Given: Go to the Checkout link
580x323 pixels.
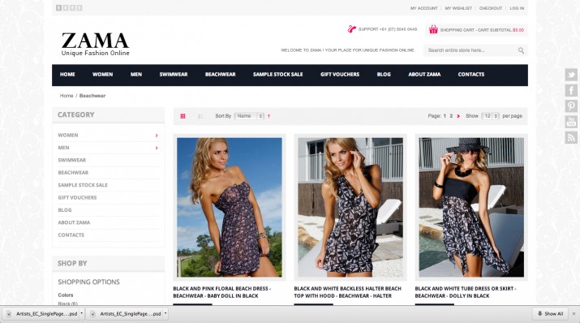Looking at the screenshot, I should click(491, 8).
